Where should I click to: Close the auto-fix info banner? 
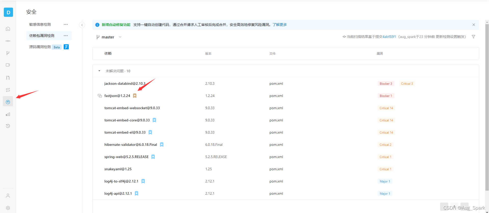pos(474,25)
